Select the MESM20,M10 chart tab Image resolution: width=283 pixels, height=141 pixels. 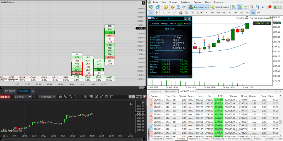[x=187, y=91]
